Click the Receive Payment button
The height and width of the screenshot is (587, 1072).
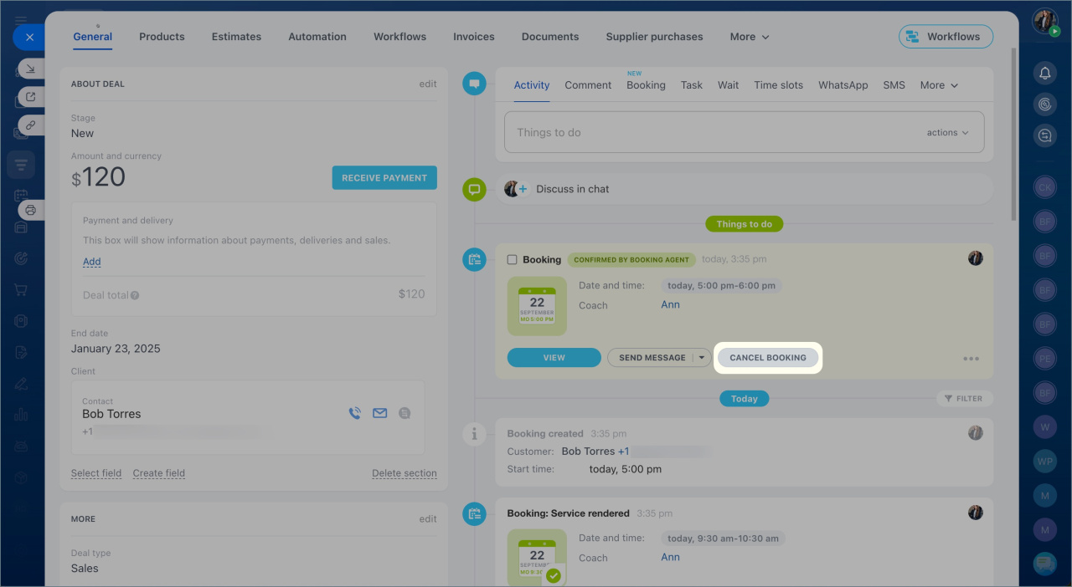(384, 178)
